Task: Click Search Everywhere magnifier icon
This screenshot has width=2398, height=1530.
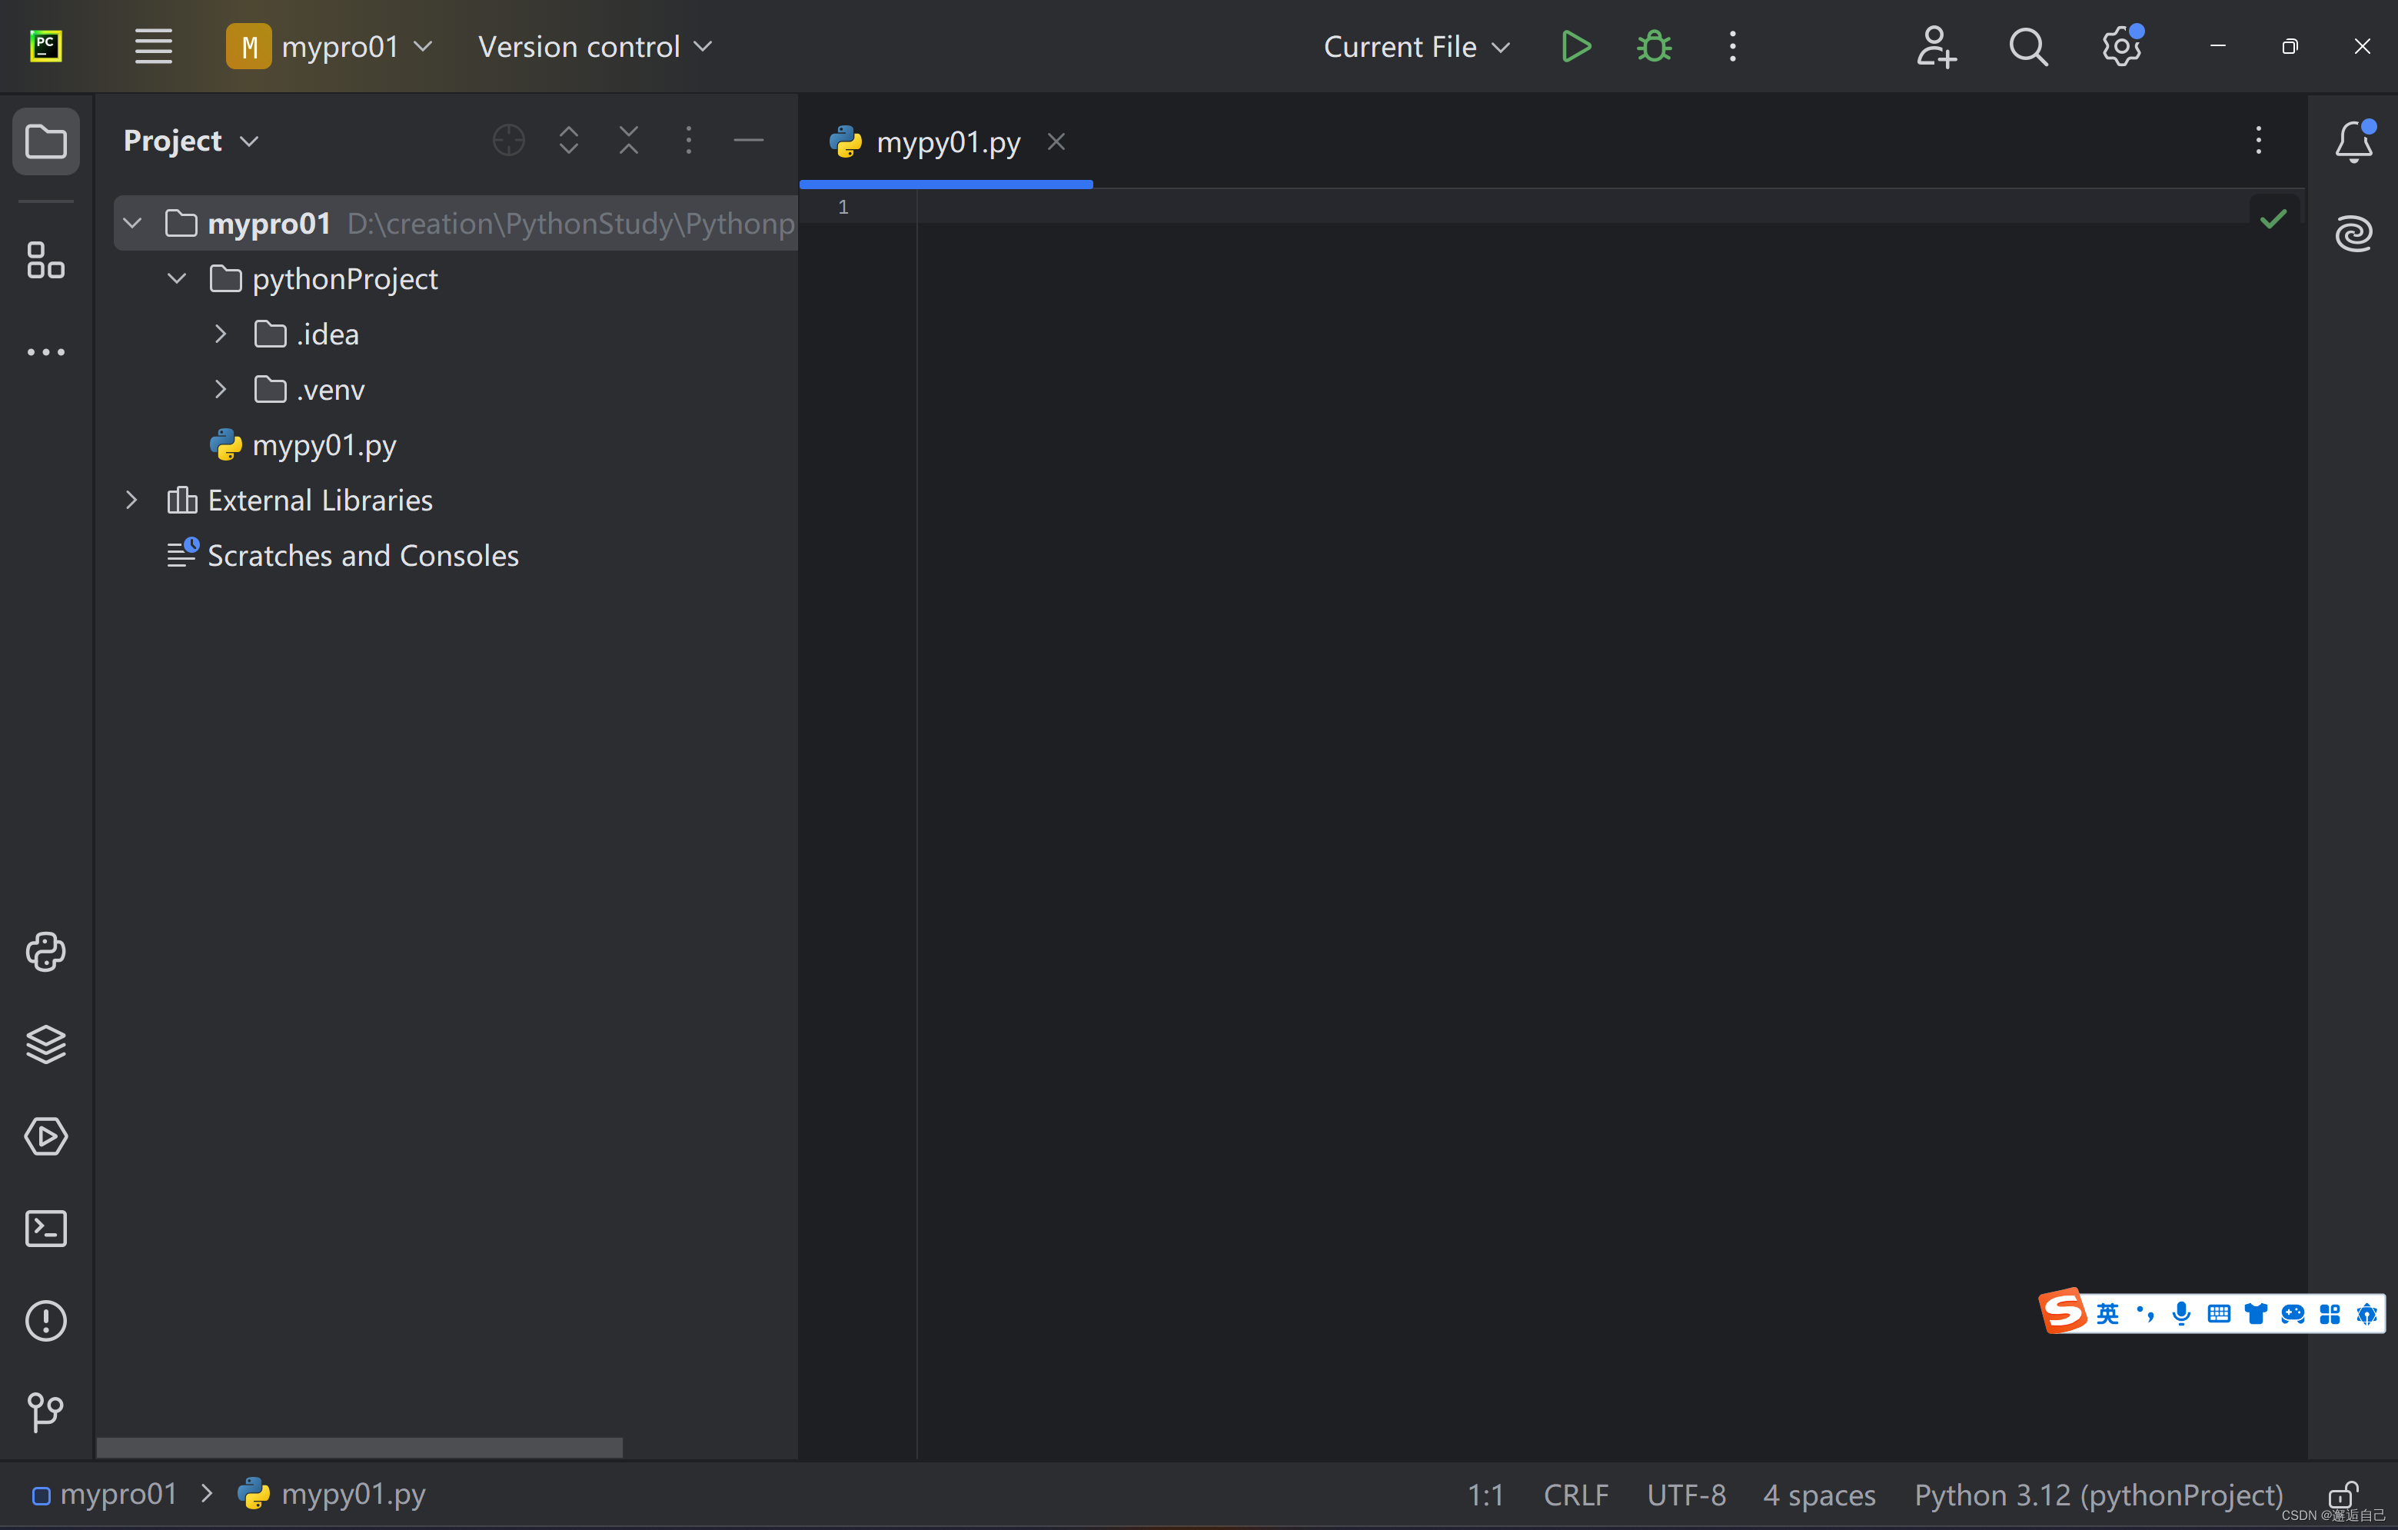Action: coord(2027,47)
